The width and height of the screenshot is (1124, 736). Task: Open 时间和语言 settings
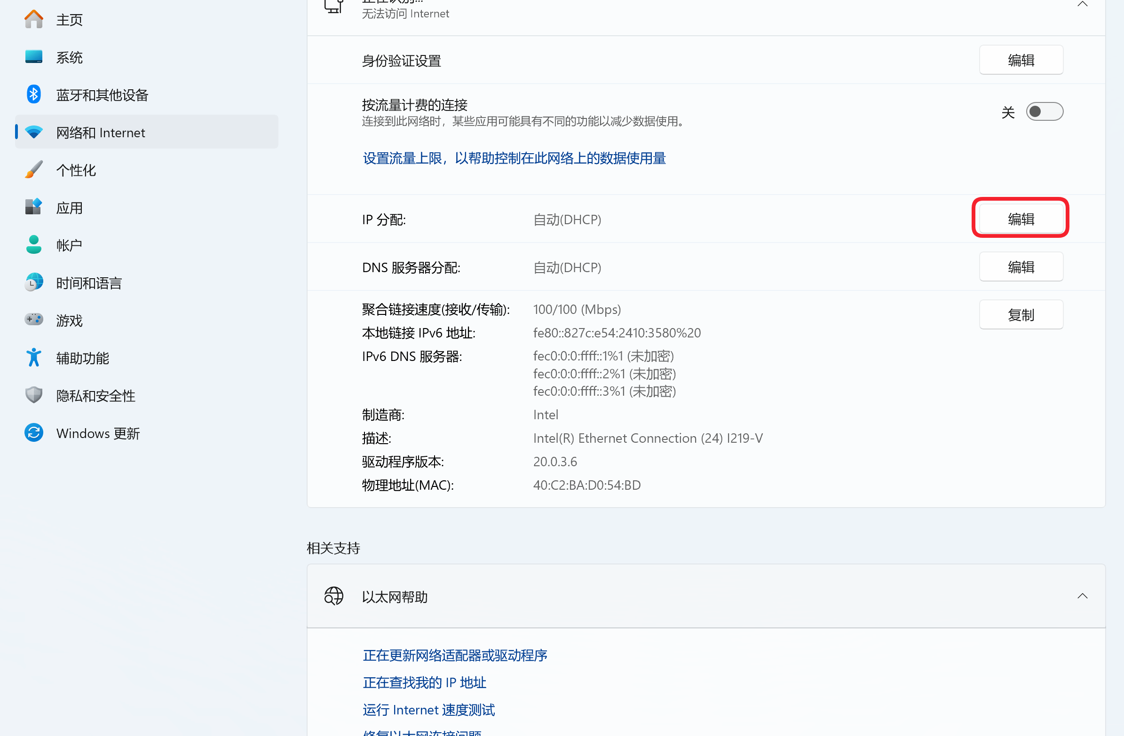tap(89, 282)
